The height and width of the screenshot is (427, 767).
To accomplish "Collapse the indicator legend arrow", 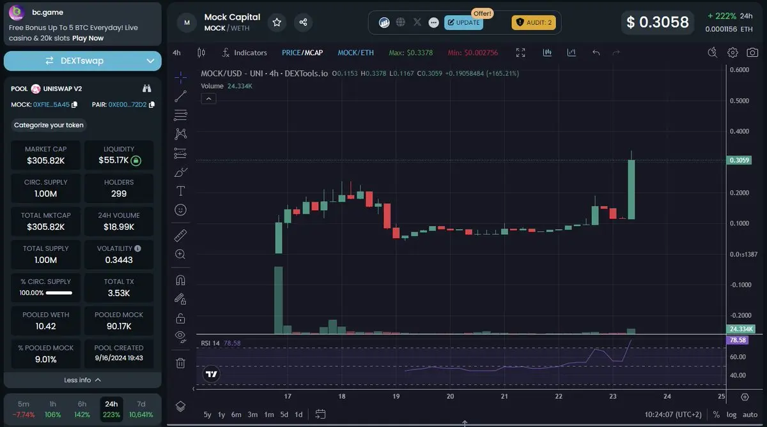I will (x=208, y=98).
